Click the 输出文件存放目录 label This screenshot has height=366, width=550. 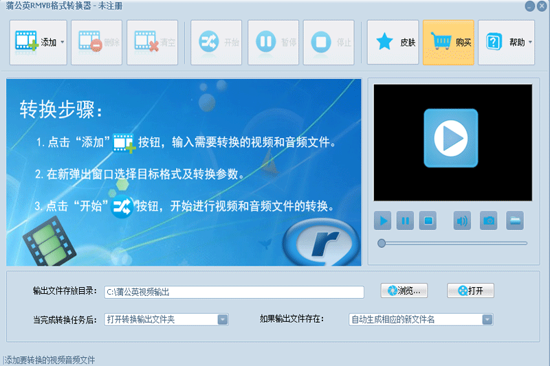[65, 291]
